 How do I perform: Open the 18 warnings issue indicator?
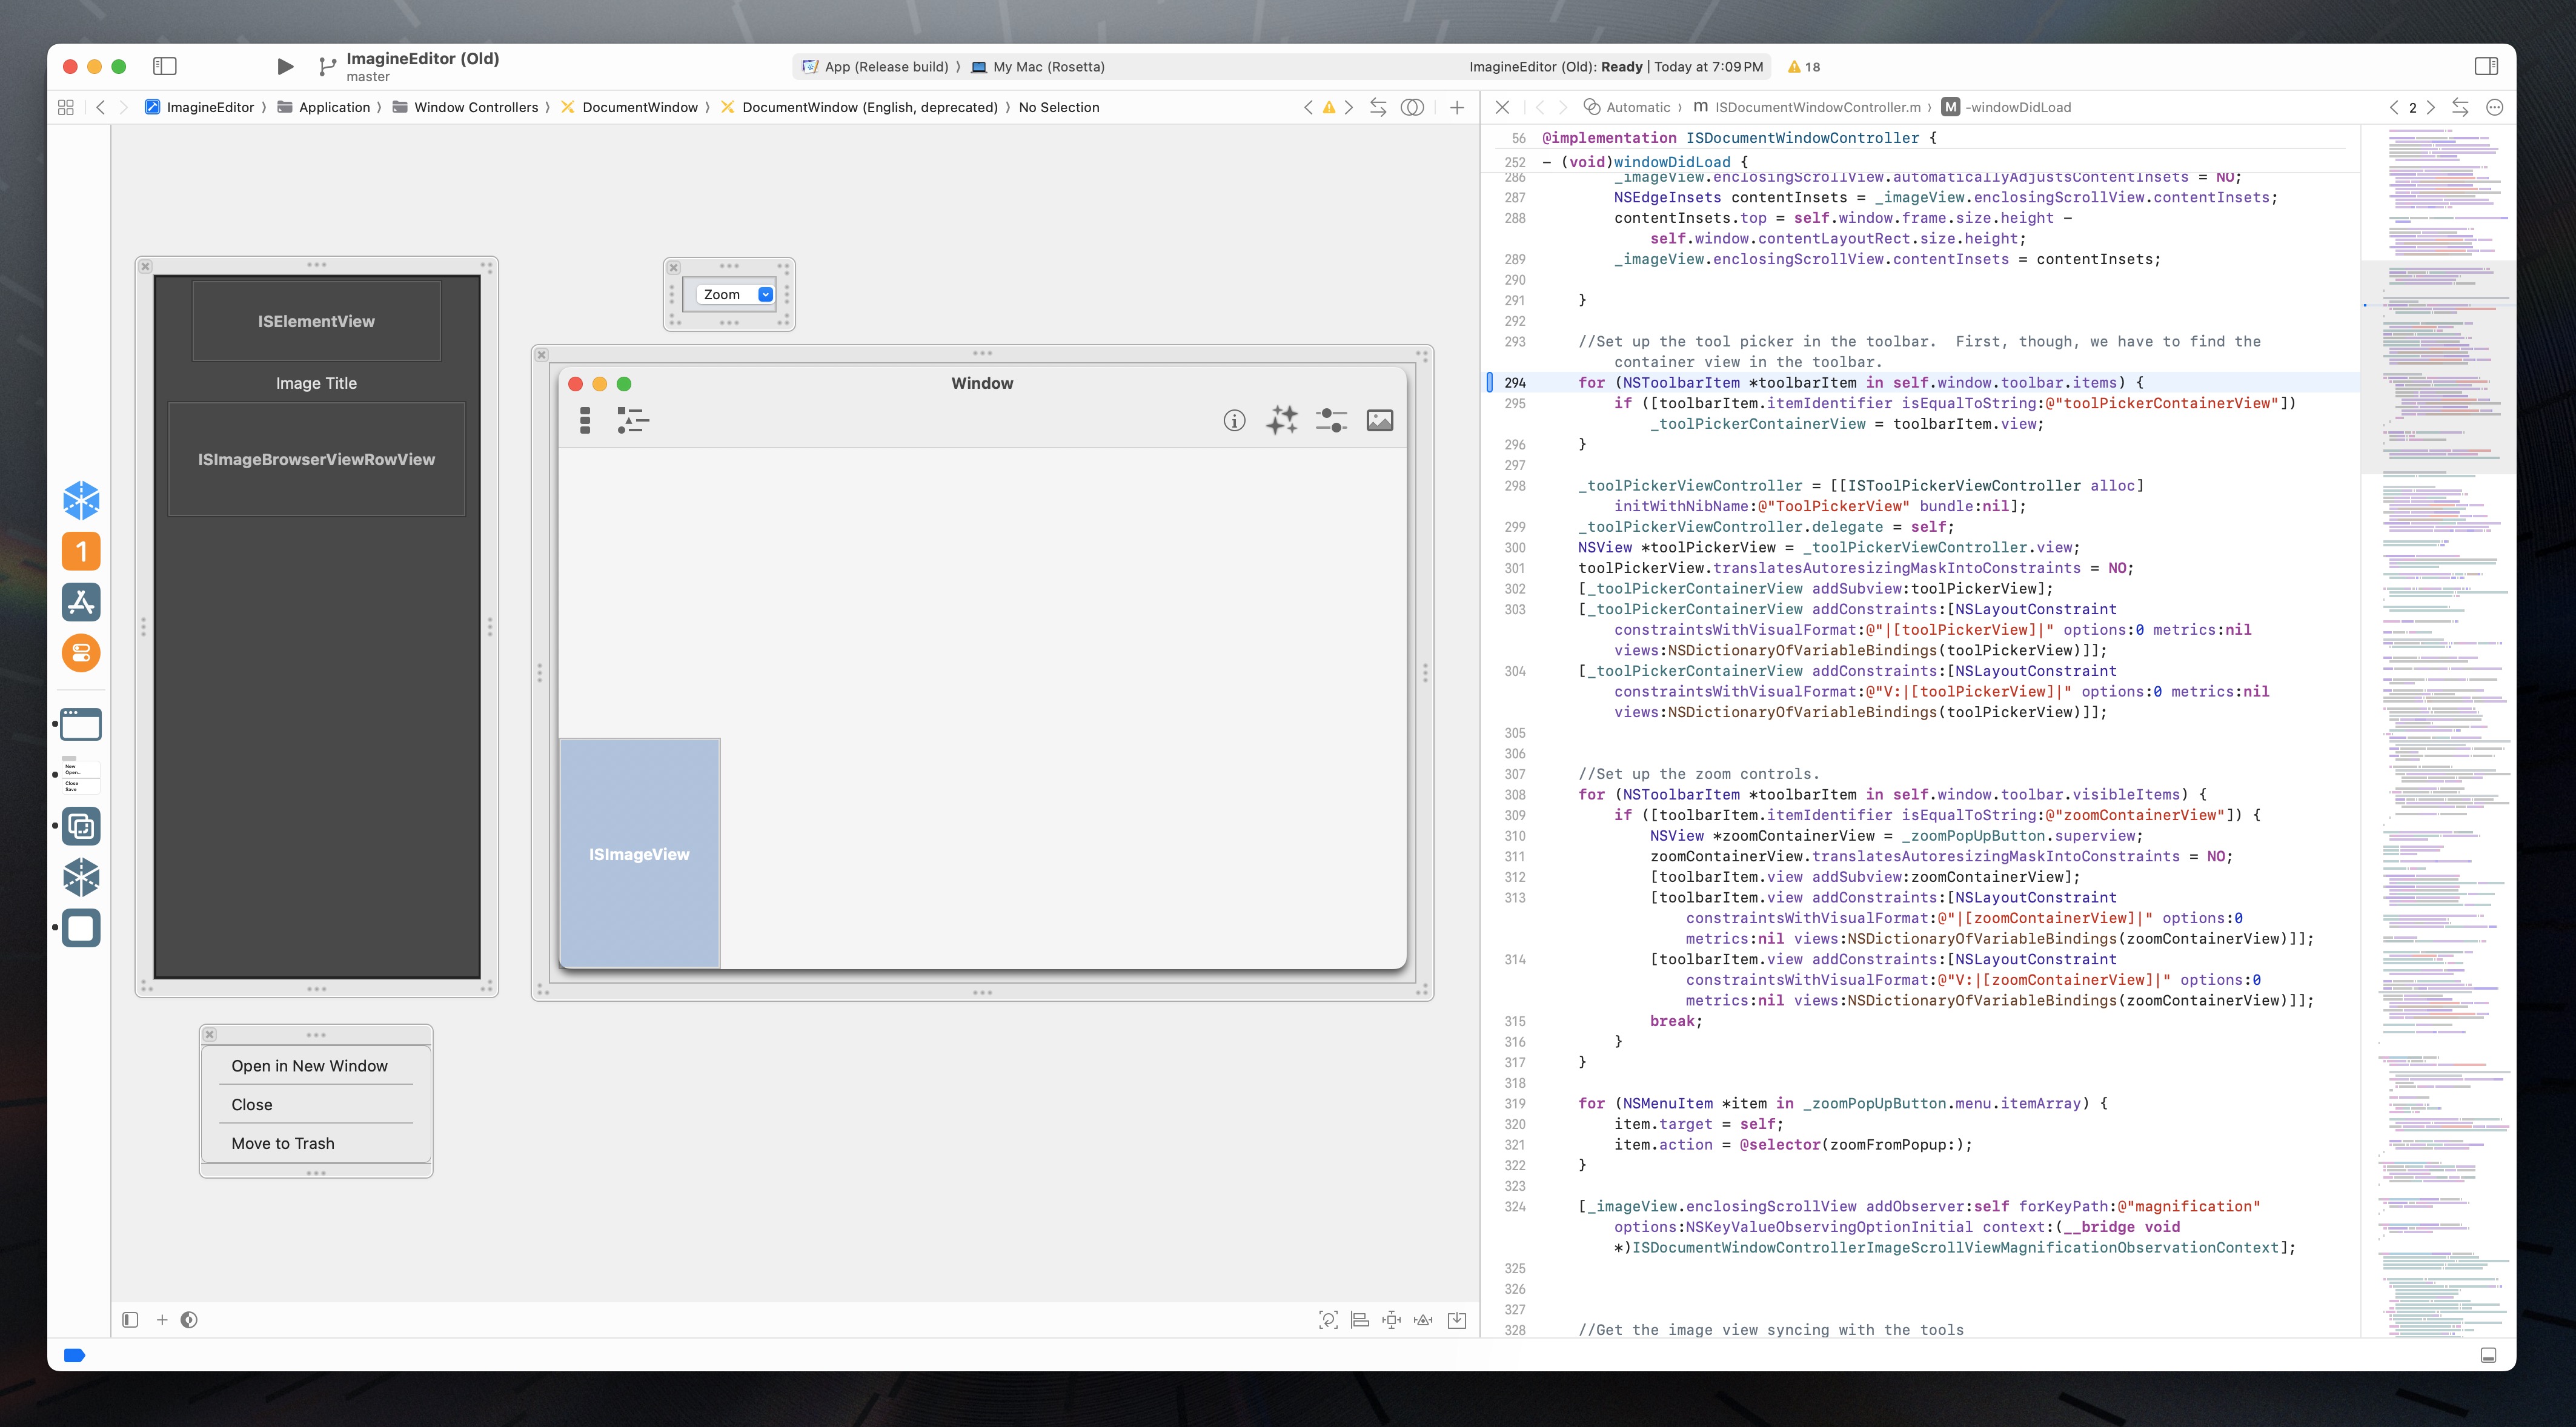[1804, 67]
